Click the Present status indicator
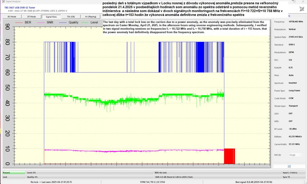 (x=14, y=173)
